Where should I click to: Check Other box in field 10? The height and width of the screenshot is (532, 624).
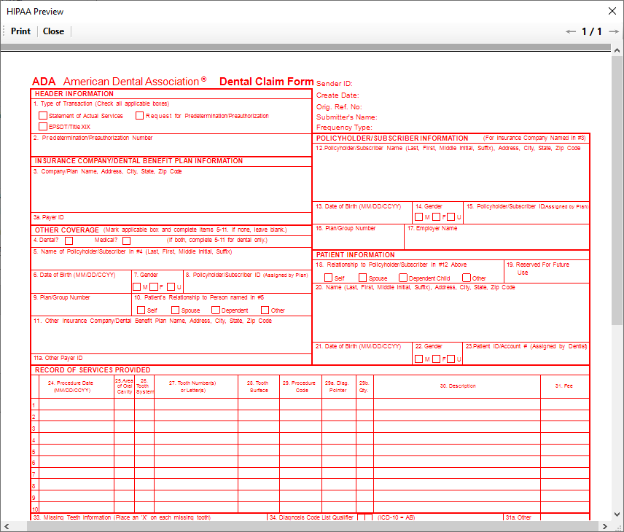point(265,310)
